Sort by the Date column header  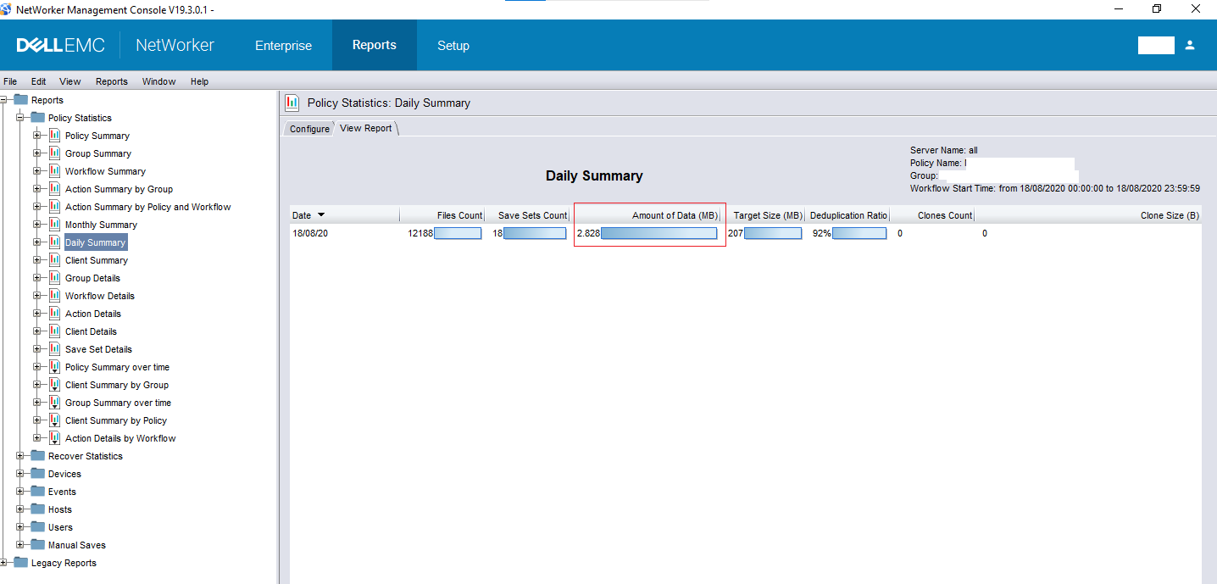click(x=305, y=214)
